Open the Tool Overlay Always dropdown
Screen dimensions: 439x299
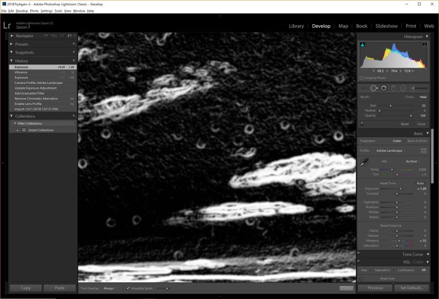coord(110,288)
